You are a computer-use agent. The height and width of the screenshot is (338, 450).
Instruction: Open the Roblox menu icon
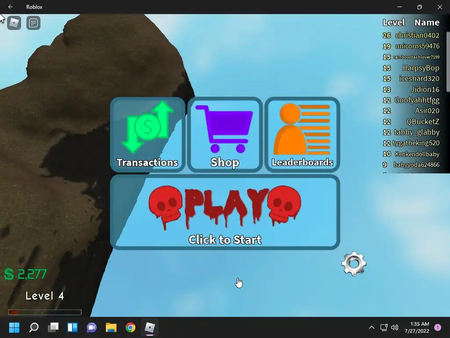point(14,23)
